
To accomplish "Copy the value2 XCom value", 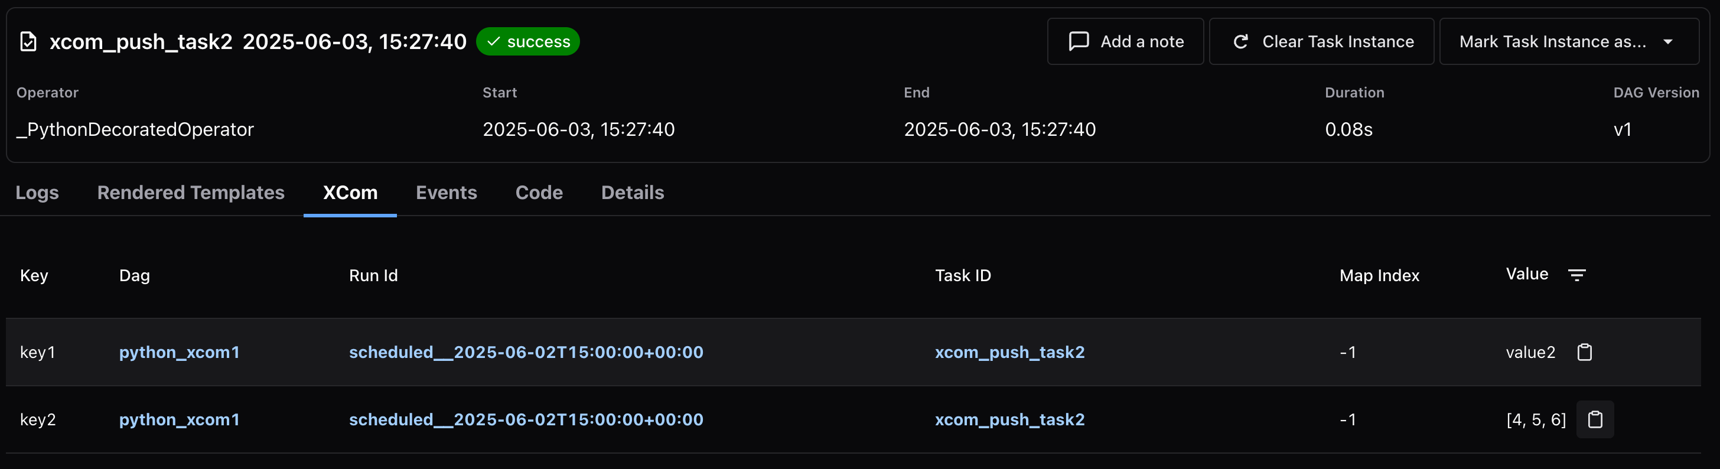I will [1585, 352].
